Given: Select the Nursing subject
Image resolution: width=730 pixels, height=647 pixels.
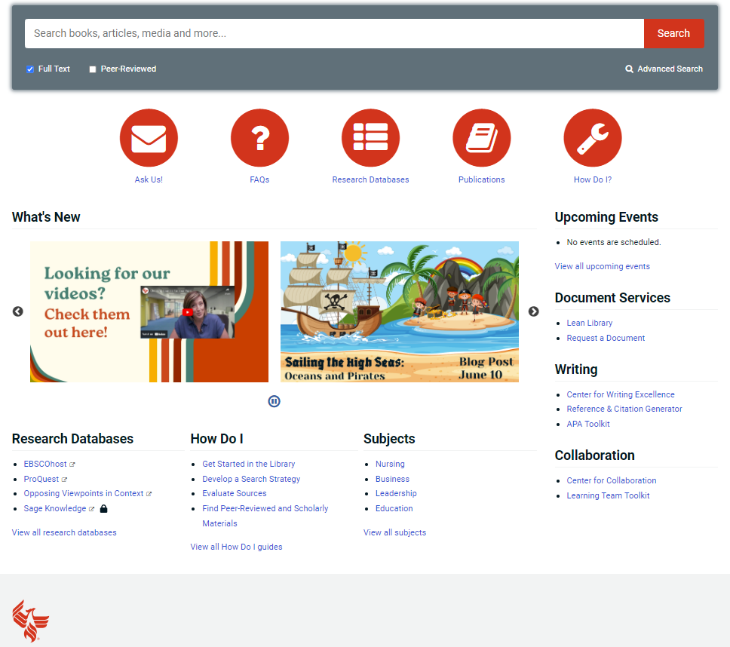Looking at the screenshot, I should coord(390,464).
